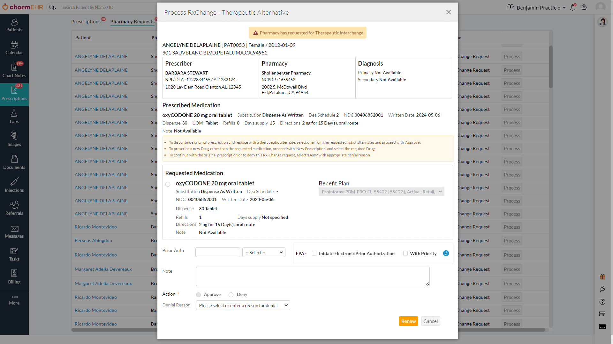613x344 pixels.
Task: Type a note in the Note field
Action: point(312,276)
